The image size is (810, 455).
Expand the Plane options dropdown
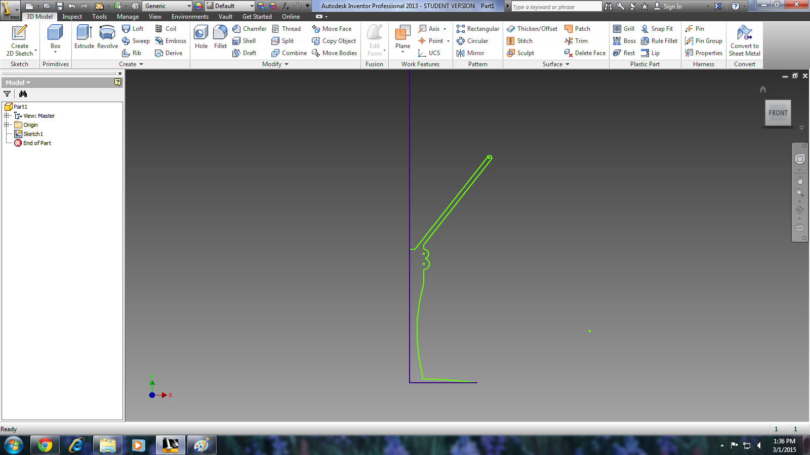[403, 52]
